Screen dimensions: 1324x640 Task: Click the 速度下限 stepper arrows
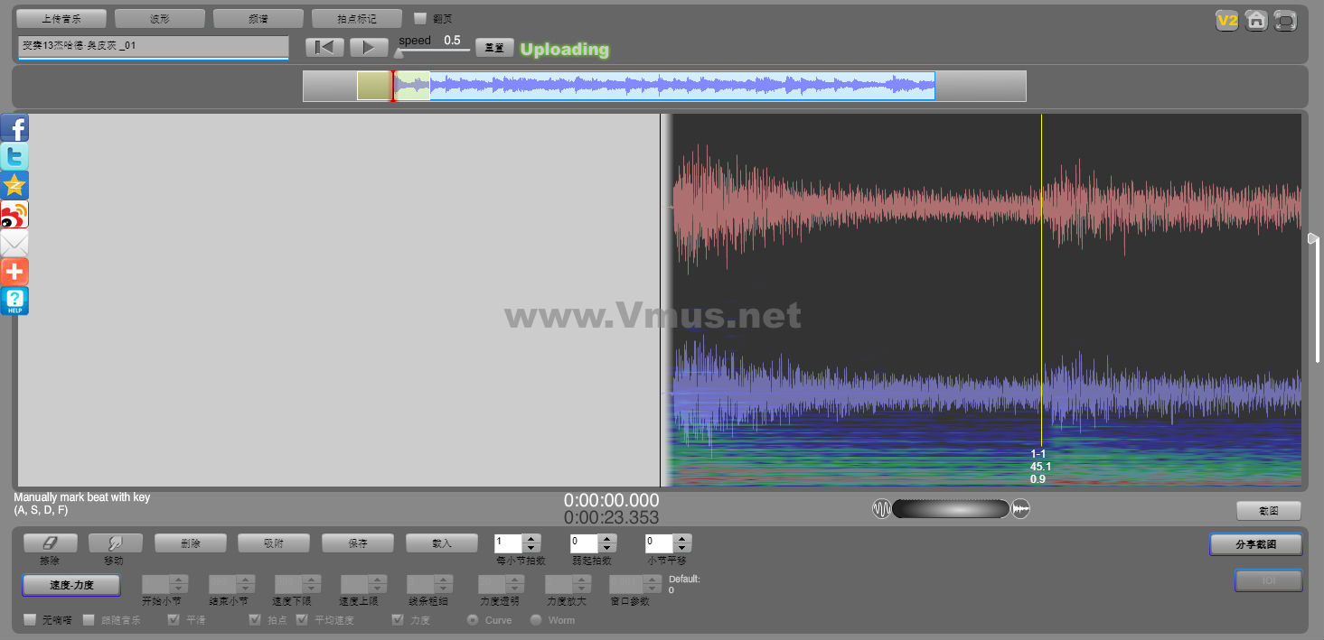(311, 584)
